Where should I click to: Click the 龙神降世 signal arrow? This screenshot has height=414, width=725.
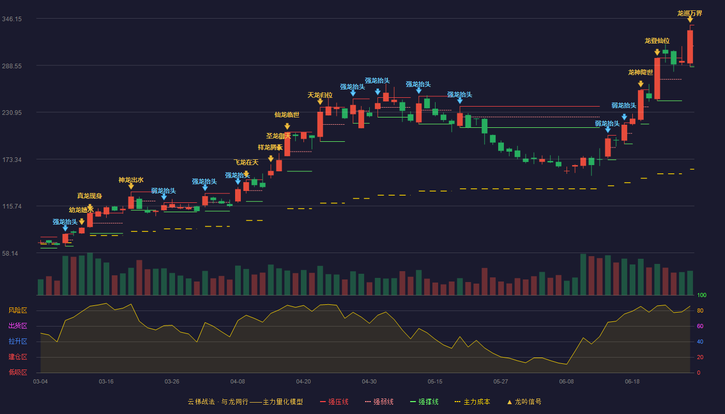click(x=641, y=84)
